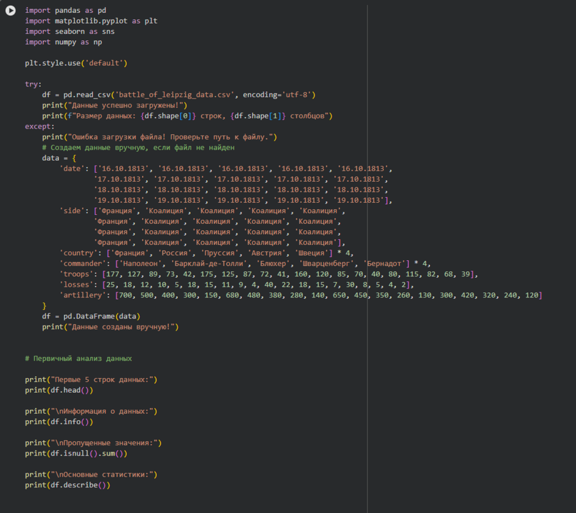The height and width of the screenshot is (513, 576).
Task: Click the comment '# Первичный анализ данных'
Action: point(78,358)
